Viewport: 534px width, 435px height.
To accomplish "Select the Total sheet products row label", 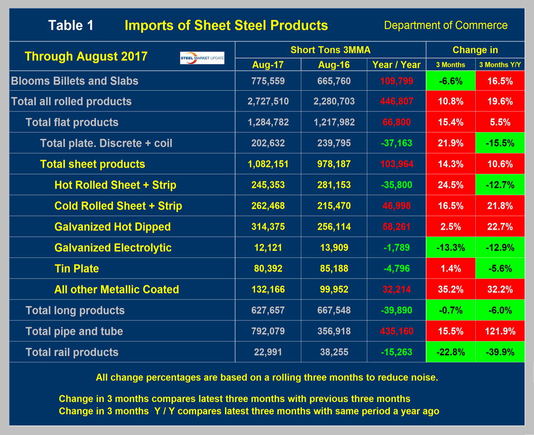I will (x=93, y=164).
